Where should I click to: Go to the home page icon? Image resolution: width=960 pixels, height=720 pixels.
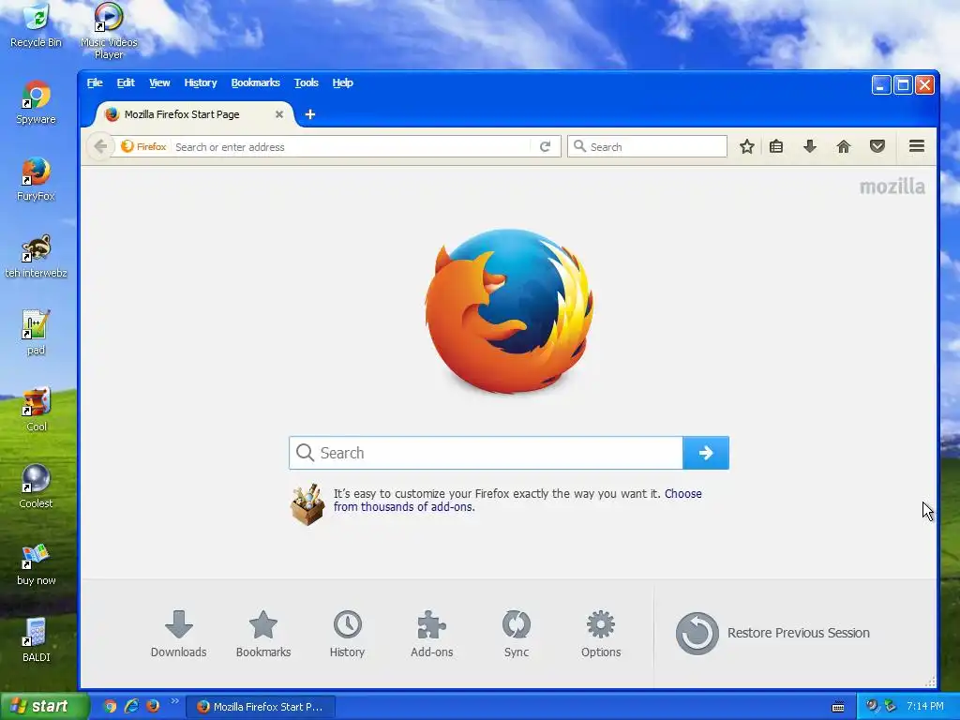pos(843,146)
